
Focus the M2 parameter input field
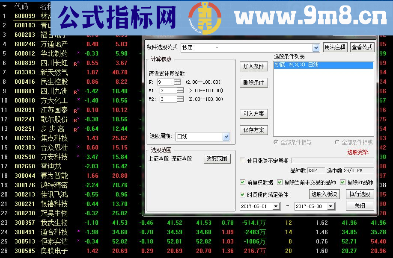(x=168, y=99)
